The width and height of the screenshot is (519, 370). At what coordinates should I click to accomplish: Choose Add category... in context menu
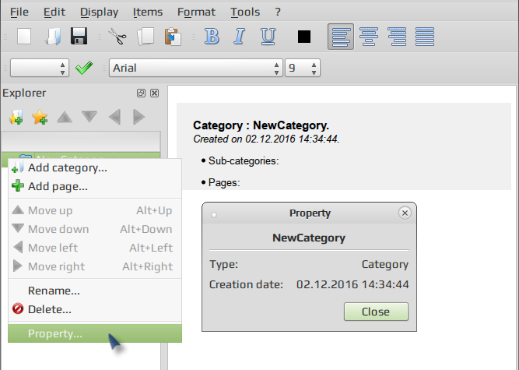(95, 167)
